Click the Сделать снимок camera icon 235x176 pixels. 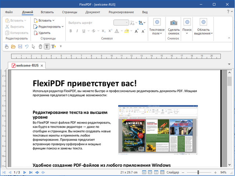tap(174, 23)
